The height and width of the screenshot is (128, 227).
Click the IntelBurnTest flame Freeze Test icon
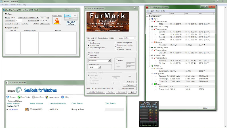point(57,21)
